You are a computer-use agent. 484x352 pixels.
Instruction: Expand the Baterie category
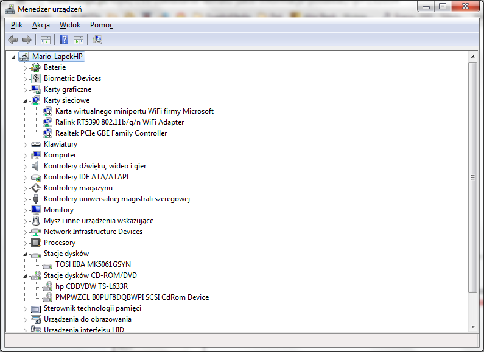coord(25,68)
